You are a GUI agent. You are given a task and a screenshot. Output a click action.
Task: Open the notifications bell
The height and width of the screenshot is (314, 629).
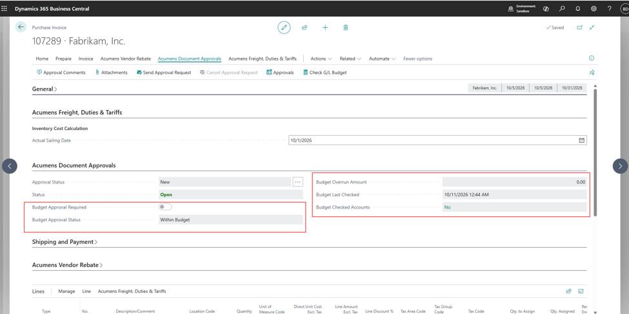(577, 8)
